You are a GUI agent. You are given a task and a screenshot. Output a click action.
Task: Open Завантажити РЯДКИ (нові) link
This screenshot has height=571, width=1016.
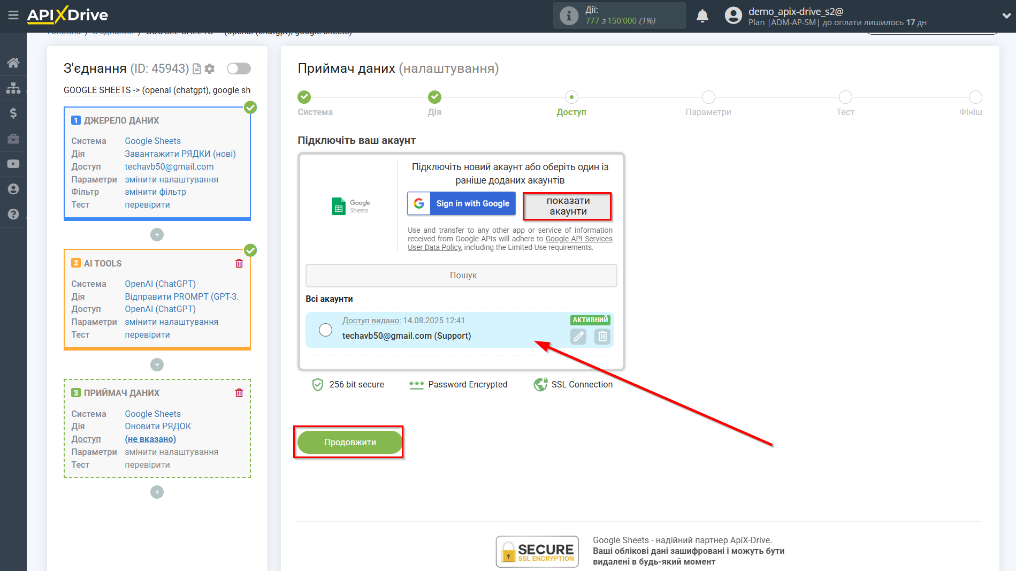point(180,154)
